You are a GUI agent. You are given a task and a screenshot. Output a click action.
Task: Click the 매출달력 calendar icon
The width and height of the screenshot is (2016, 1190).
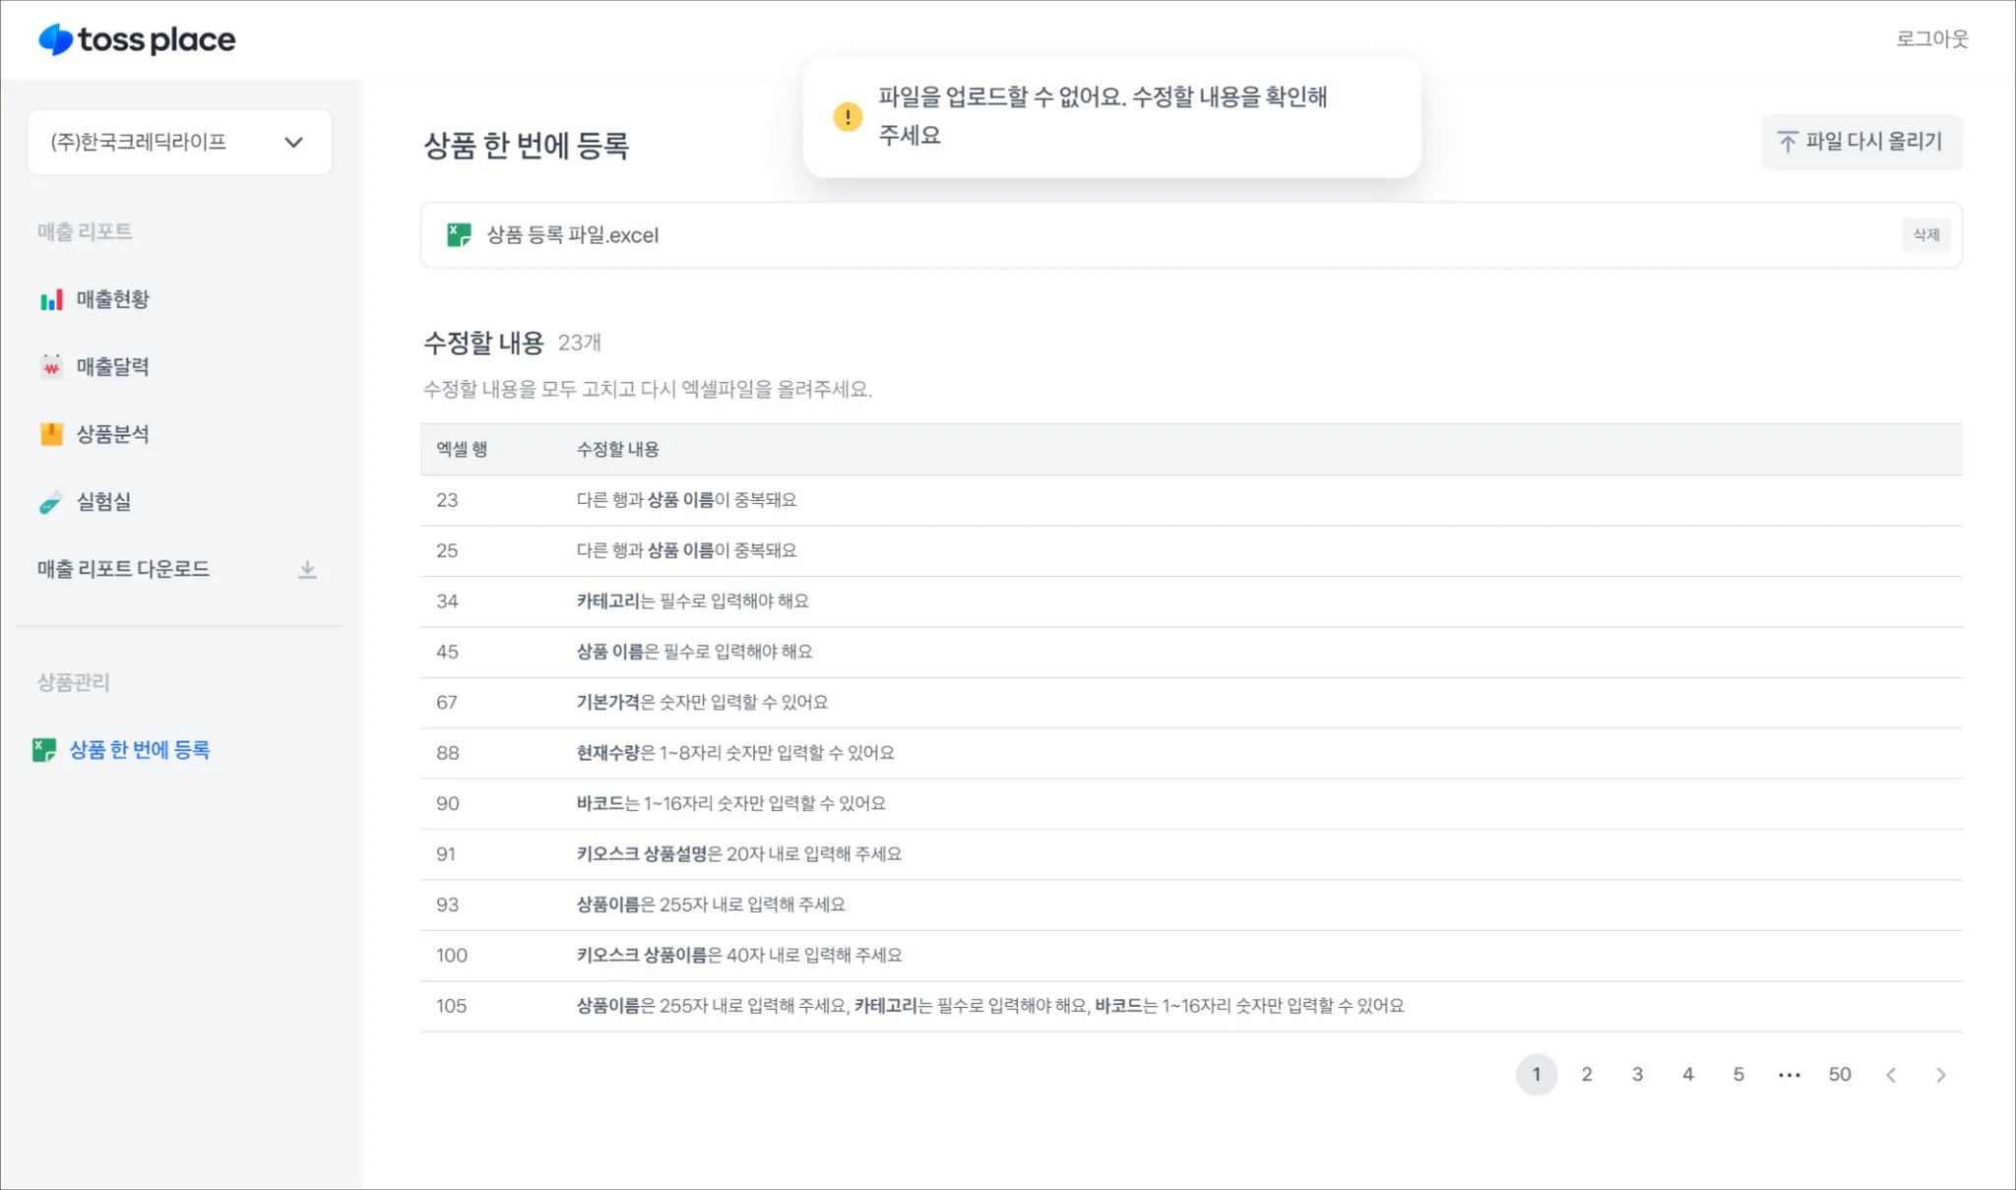51,367
